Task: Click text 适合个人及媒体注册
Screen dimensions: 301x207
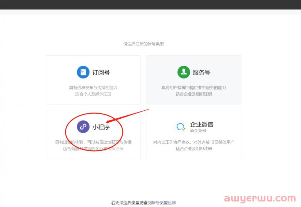Action: pyautogui.click(x=93, y=94)
